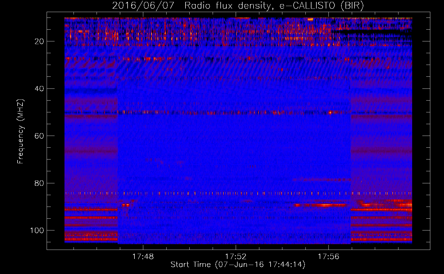Click the 60 MHz frequency tick label
This screenshot has width=444, height=274.
[x=40, y=136]
